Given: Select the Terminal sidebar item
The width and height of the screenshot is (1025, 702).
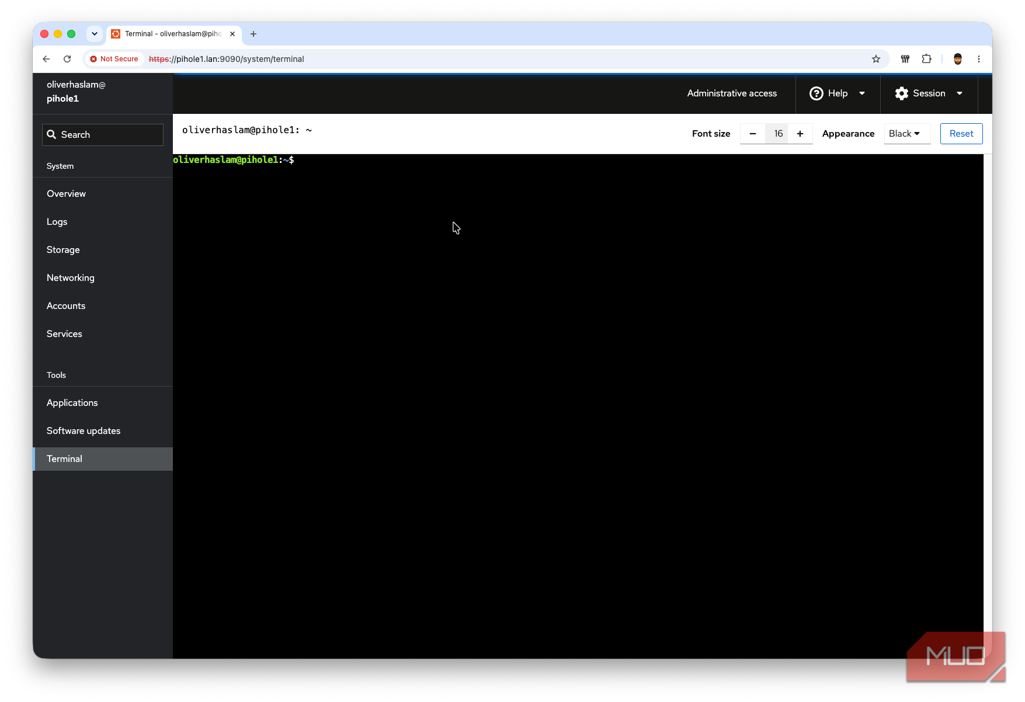Looking at the screenshot, I should [103, 459].
